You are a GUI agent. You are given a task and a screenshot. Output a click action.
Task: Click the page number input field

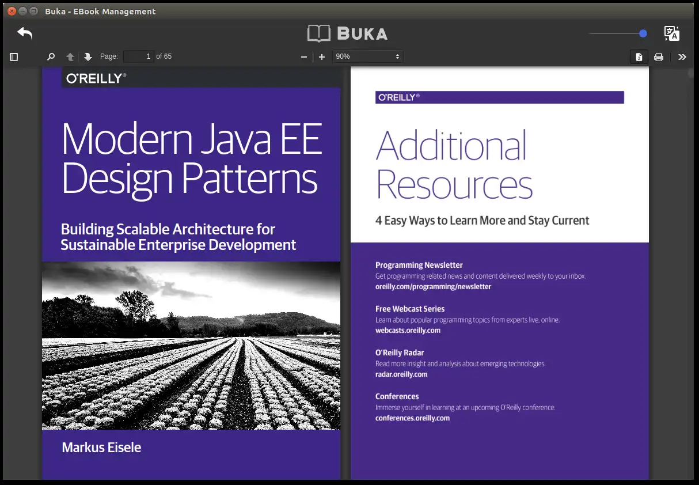139,56
